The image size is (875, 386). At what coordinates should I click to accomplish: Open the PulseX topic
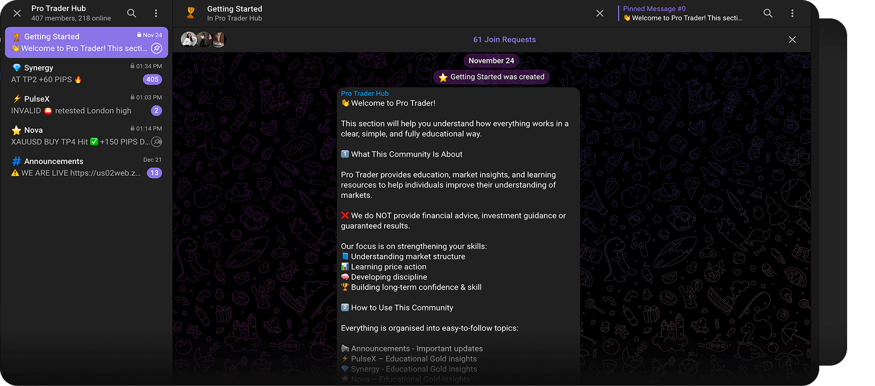click(x=86, y=104)
